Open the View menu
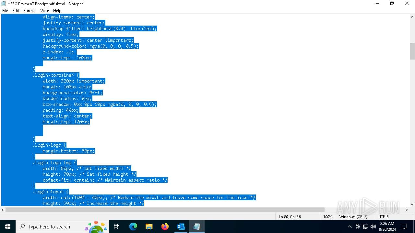415x233 pixels. click(x=45, y=11)
